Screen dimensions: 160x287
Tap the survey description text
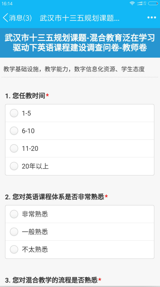[x=74, y=69]
